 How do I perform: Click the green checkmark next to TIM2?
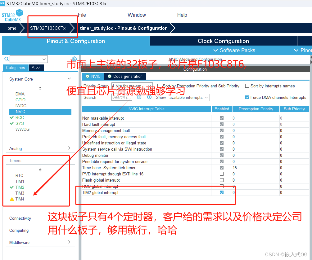pyautogui.click(x=12, y=187)
